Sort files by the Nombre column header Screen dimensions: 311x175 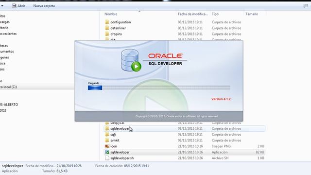click(111, 14)
